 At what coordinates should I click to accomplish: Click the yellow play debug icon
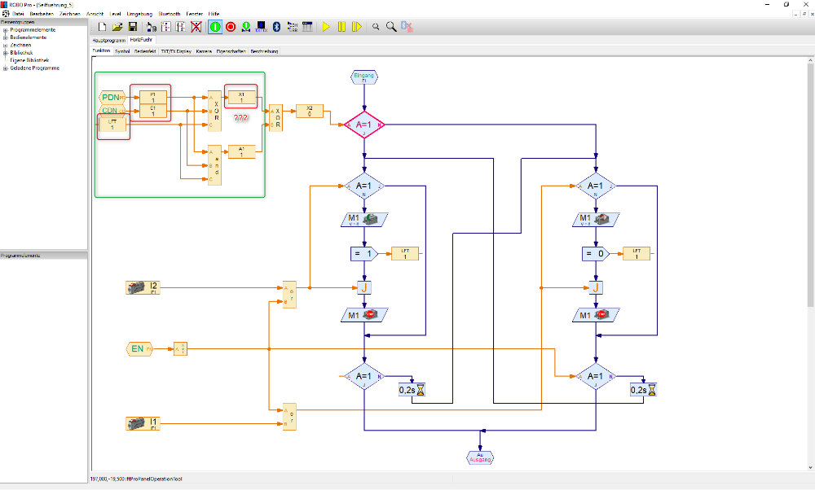(325, 27)
